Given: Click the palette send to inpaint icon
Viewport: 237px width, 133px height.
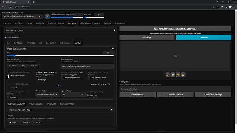Looking at the screenshot, I should pyautogui.click(x=178, y=75).
